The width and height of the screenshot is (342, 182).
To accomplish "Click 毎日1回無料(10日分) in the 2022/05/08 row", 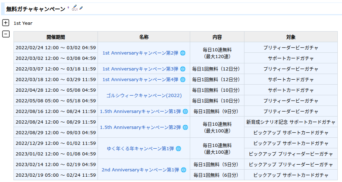I will (217, 101).
